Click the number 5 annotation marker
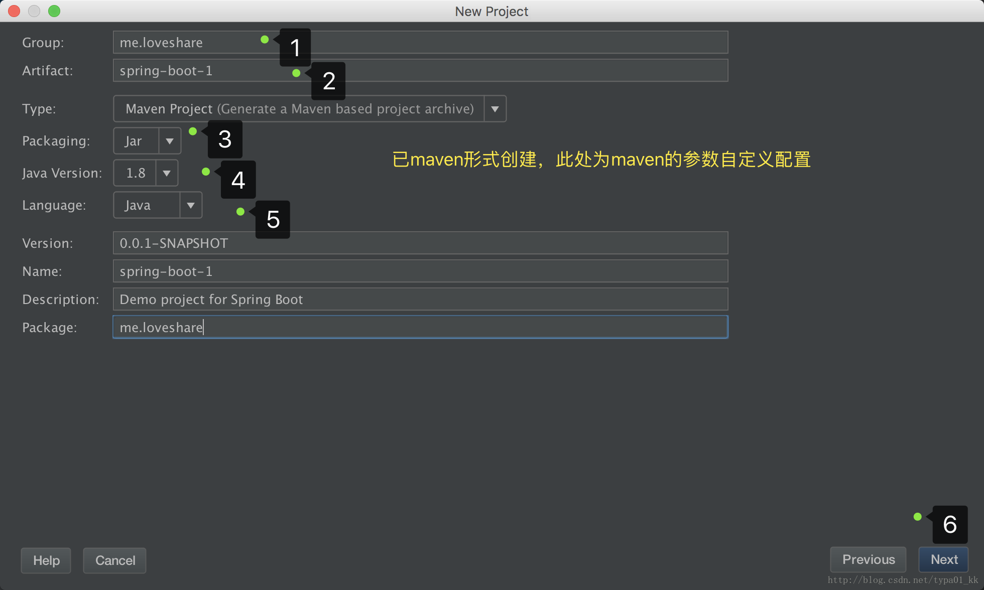 [273, 219]
